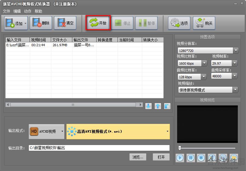
Task: Expand the 音频采样率 48000 dropdown
Action: click(x=234, y=76)
